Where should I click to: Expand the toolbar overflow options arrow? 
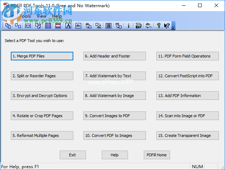174,26
